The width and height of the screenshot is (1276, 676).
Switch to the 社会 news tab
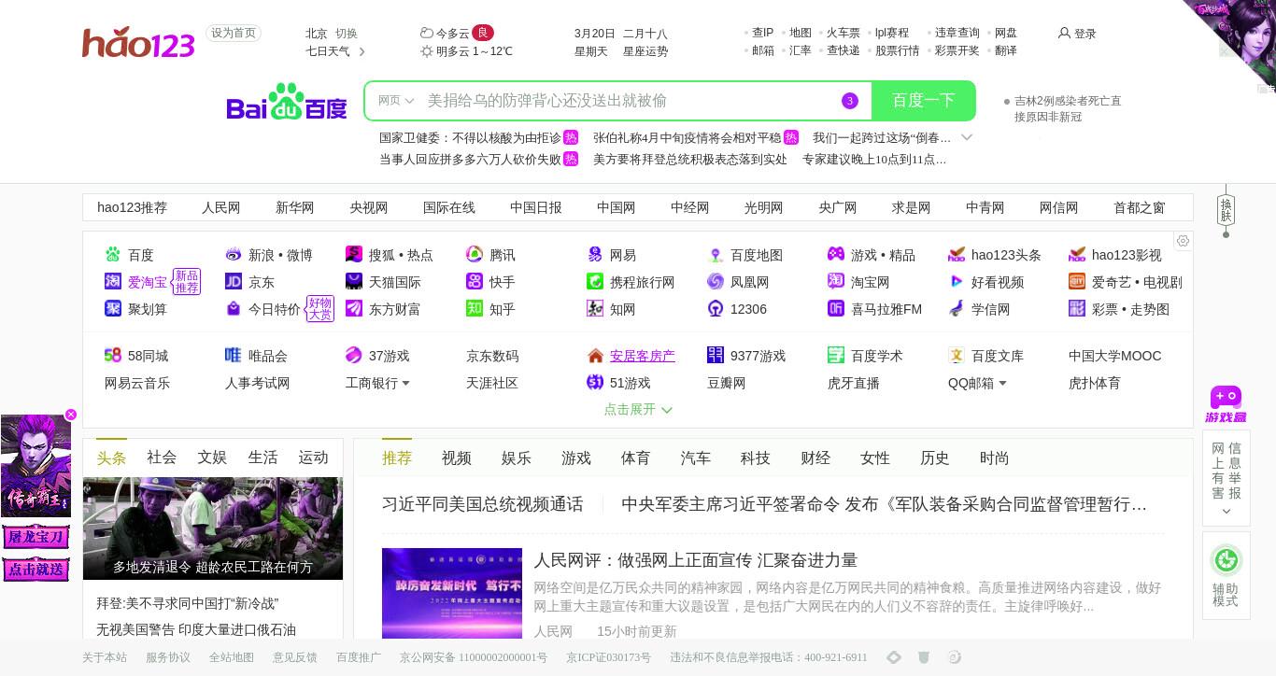point(162,458)
